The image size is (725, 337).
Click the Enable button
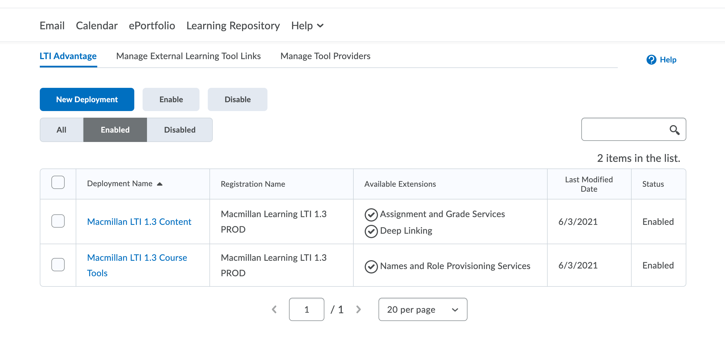tap(171, 99)
